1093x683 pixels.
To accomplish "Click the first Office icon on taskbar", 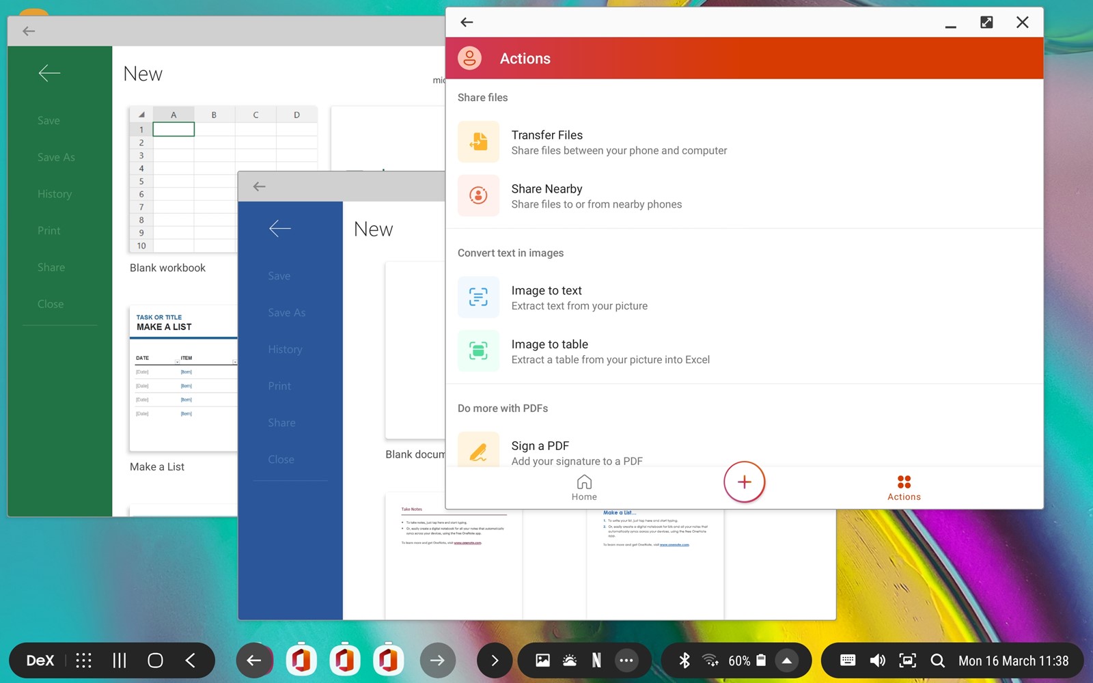I will click(301, 660).
